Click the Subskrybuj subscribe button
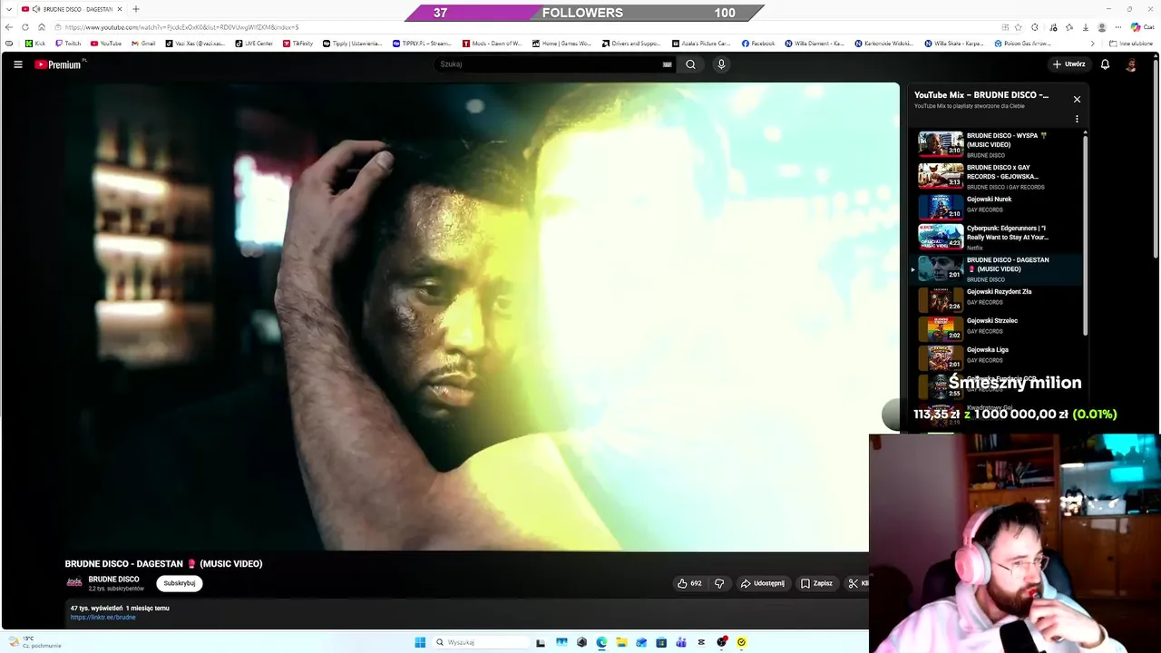The image size is (1161, 653). [179, 583]
